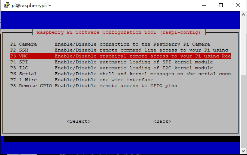Click the PuTTY icon in title bar

(7, 5)
